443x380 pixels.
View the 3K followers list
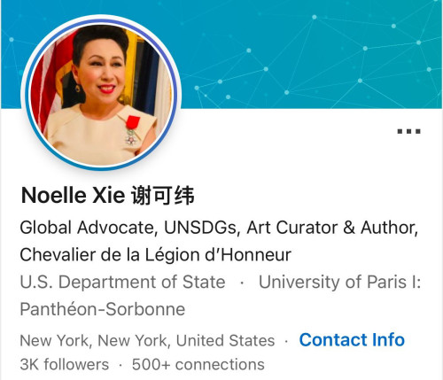tap(65, 364)
